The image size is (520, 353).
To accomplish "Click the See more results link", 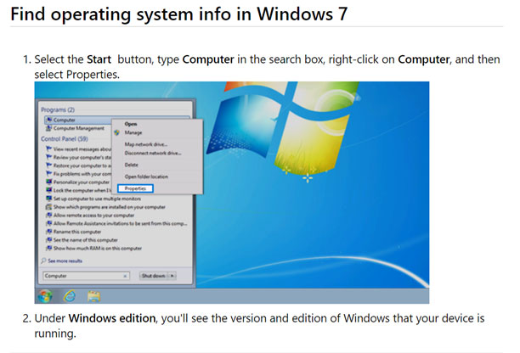I will [62, 261].
